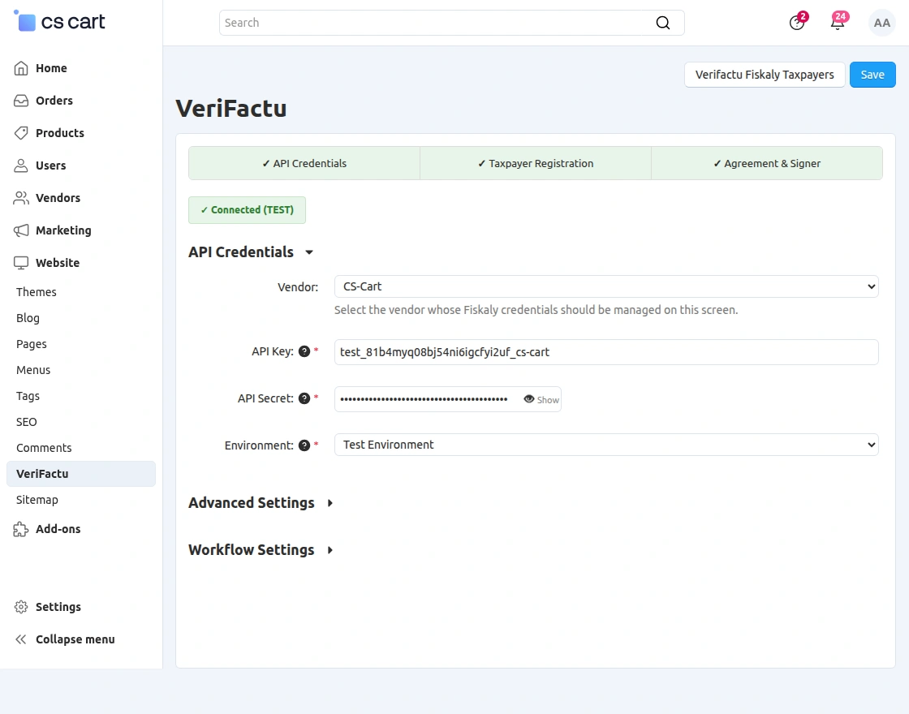Click the Users person icon
This screenshot has width=909, height=714.
pyautogui.click(x=21, y=166)
